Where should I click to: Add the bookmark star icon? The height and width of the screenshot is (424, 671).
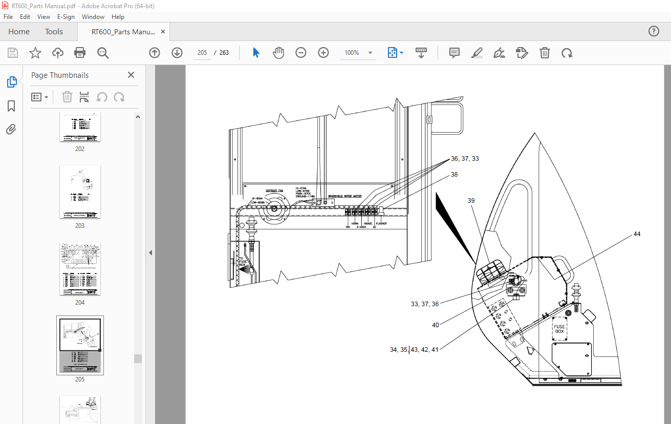click(35, 53)
